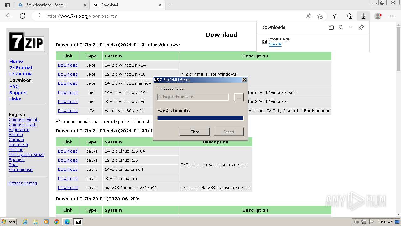Viewport: 401px width, 226px height.
Task: Open Collections toolbar icon
Action: pyautogui.click(x=350, y=16)
